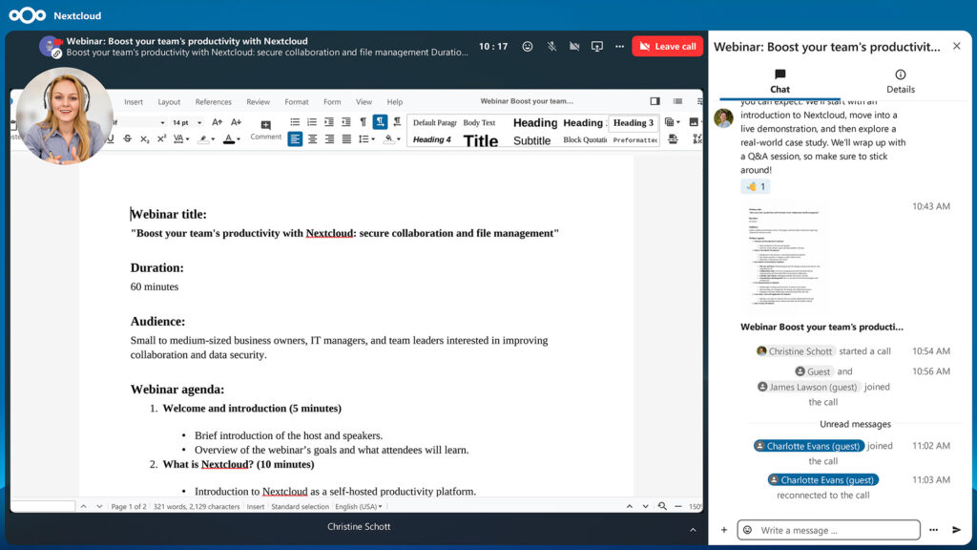The width and height of the screenshot is (977, 550).
Task: Insert an image from the editor toolbar
Action: pyautogui.click(x=694, y=122)
